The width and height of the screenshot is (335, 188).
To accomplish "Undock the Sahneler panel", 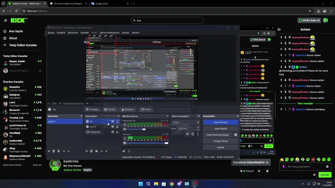I will [x=81, y=116].
